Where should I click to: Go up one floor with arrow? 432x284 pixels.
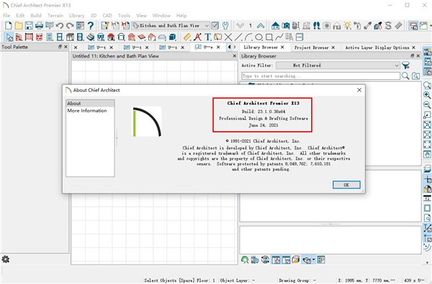click(261, 26)
